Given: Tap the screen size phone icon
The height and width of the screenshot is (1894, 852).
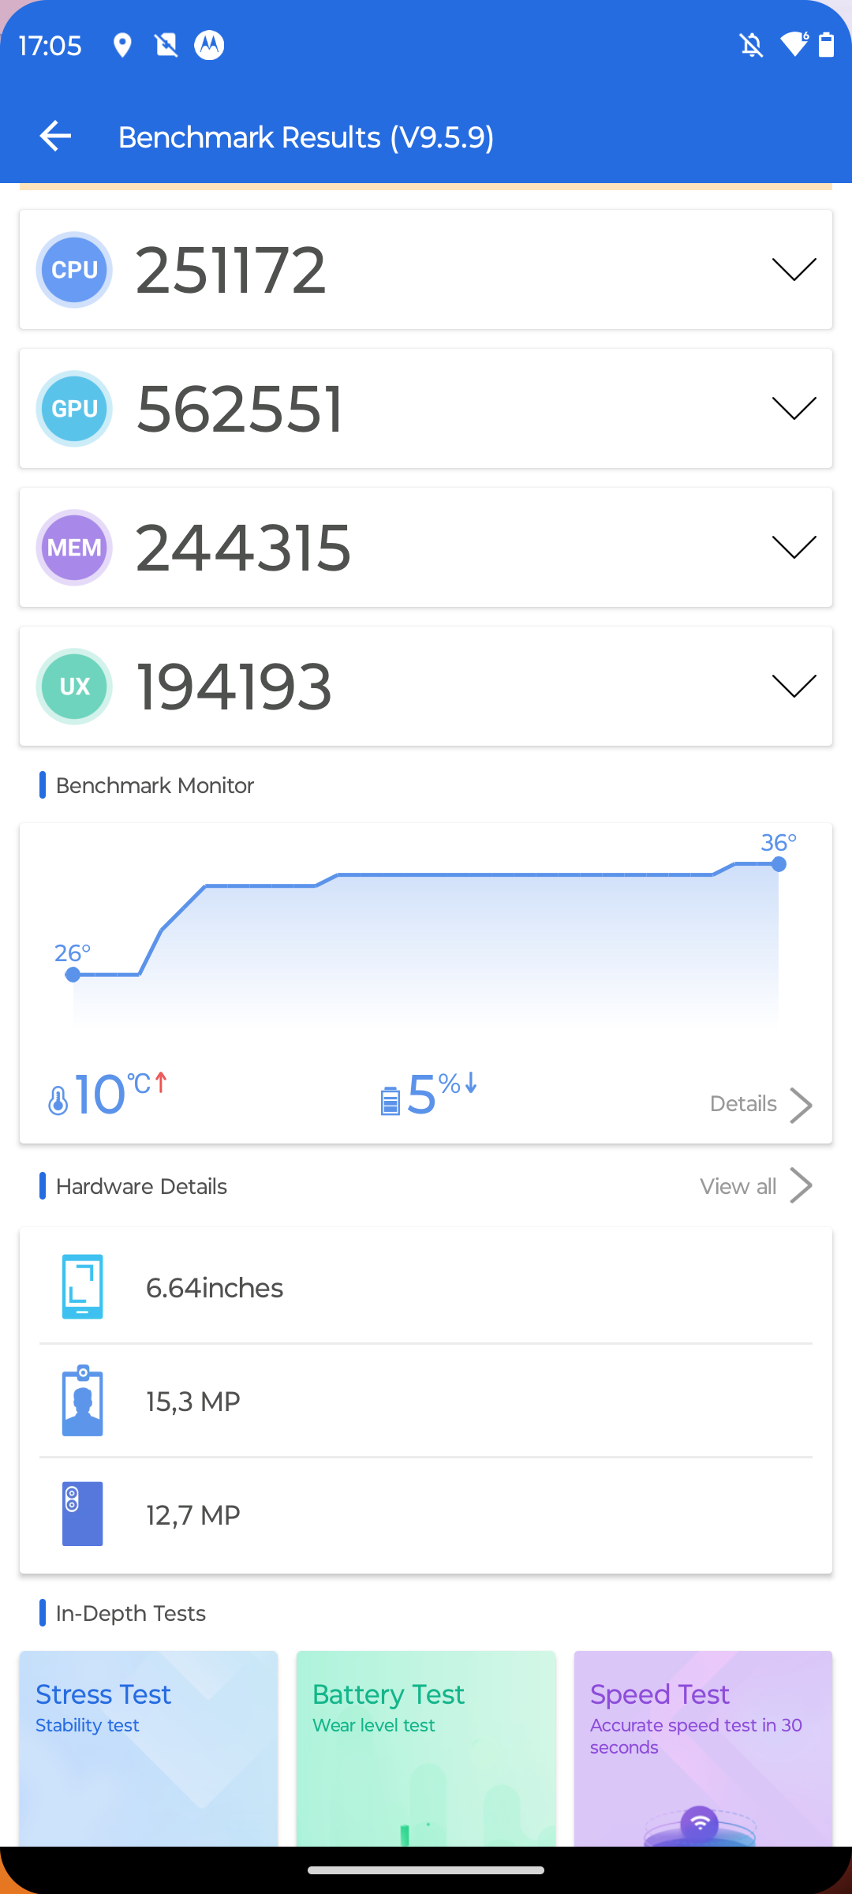Looking at the screenshot, I should [83, 1286].
